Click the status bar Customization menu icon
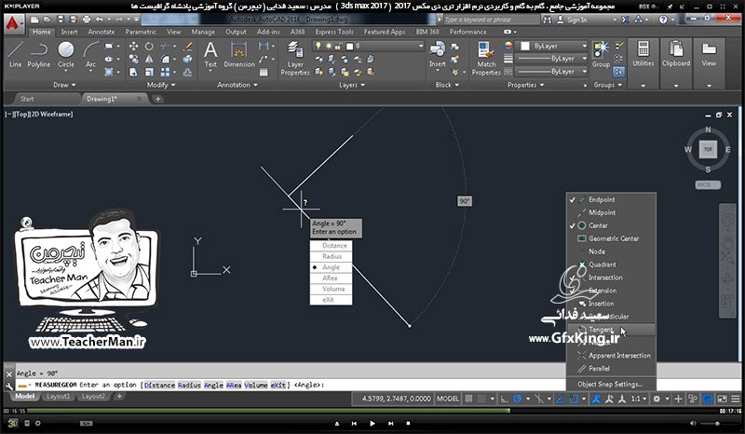The width and height of the screenshot is (745, 434). point(736,399)
